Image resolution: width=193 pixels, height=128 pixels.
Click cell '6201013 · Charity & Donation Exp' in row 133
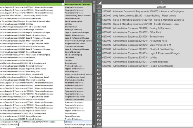[147, 49]
